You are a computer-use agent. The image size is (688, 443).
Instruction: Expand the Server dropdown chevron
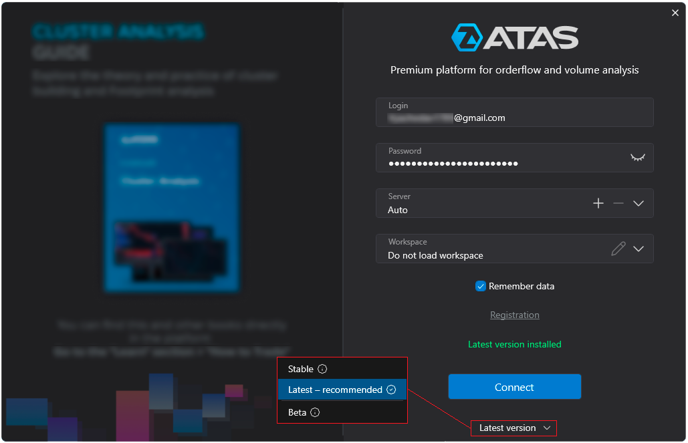click(x=639, y=203)
